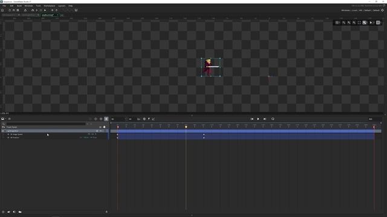Viewport: 387px width, 217px height.
Task: Click the Local device target link
Action: (x=354, y=10)
